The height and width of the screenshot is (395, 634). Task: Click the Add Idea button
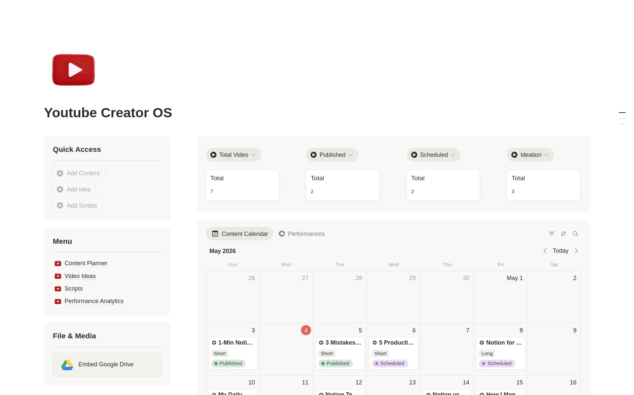[74, 189]
